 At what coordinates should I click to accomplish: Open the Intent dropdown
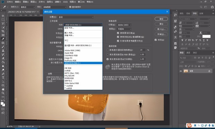124,29
